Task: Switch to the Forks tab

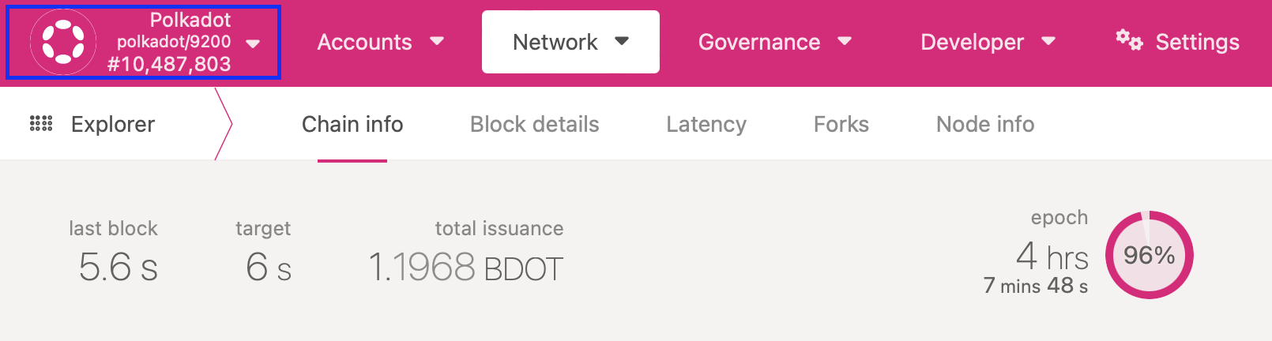Action: click(x=841, y=125)
